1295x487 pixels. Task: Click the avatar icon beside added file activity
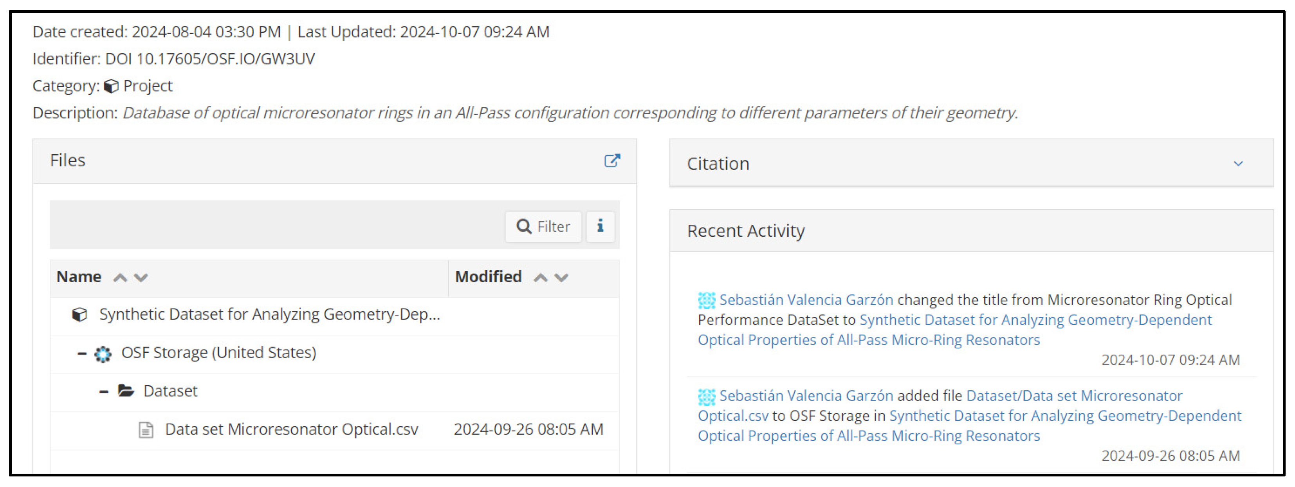pyautogui.click(x=706, y=397)
